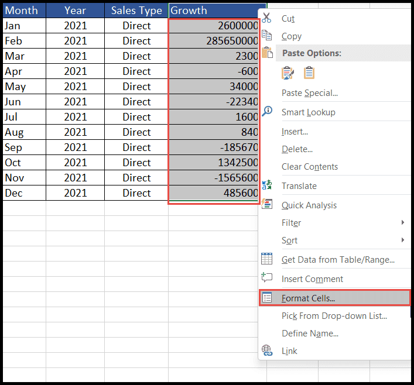Click the Smart Lookup magnifier icon
Viewport: 414px width, 385px height.
(267, 111)
